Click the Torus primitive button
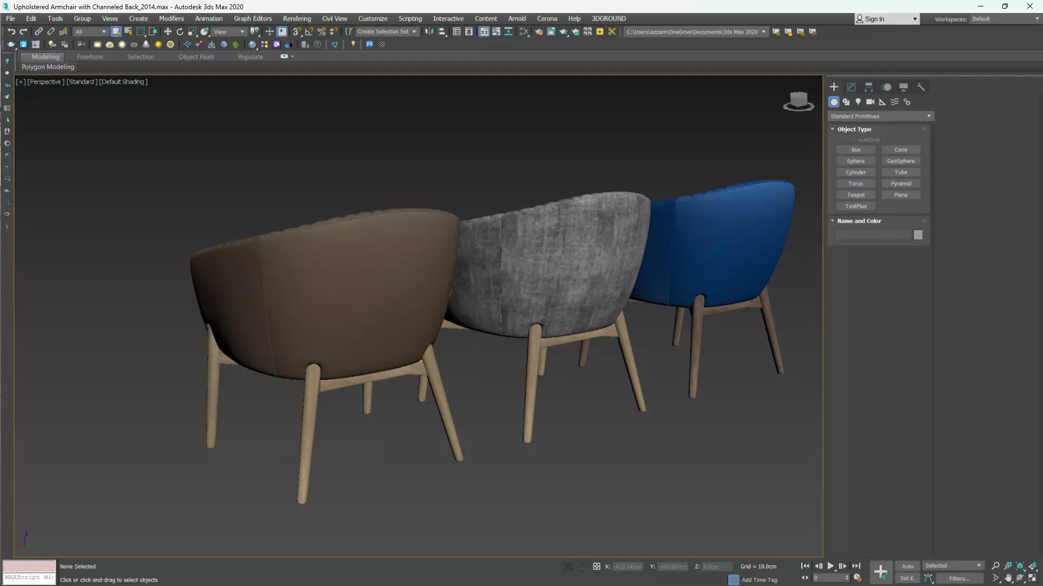 (855, 184)
